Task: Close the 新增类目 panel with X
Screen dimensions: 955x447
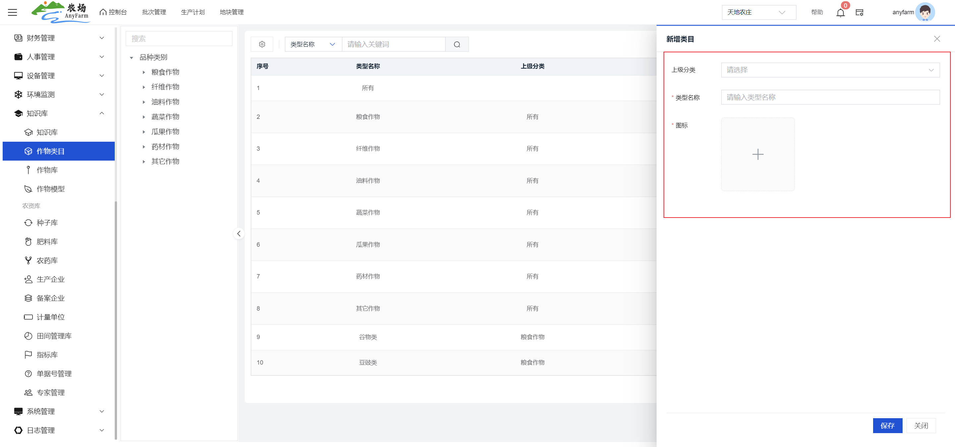Action: click(x=937, y=39)
